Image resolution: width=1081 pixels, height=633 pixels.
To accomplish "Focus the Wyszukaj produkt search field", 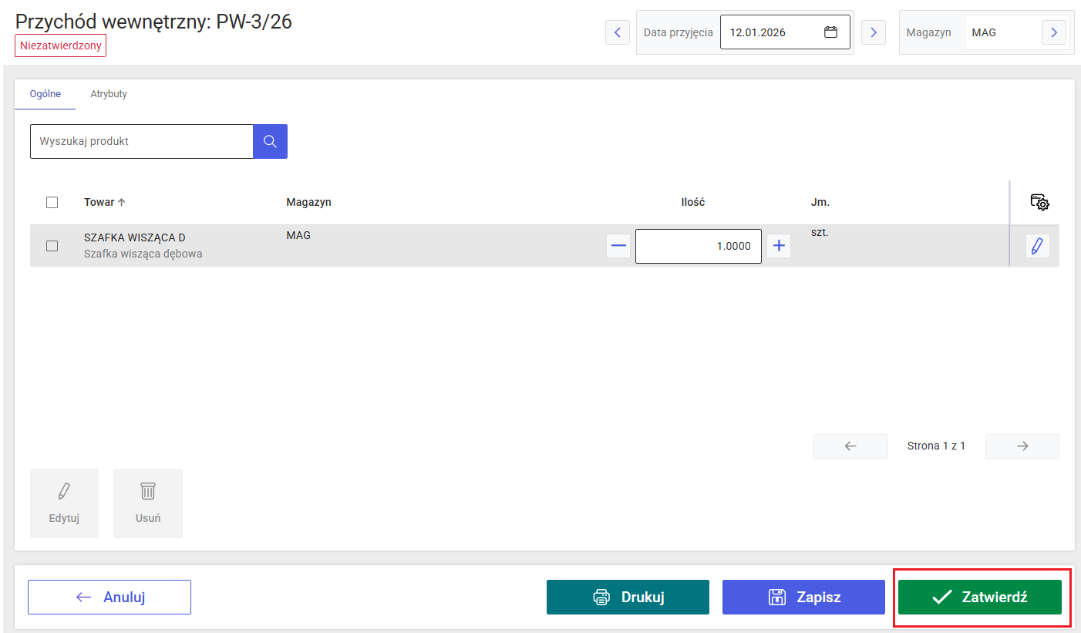I will point(142,141).
